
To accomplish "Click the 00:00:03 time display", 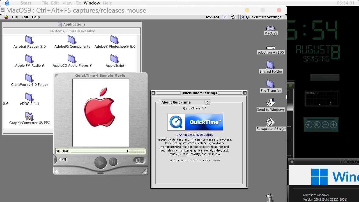I will [63, 151].
